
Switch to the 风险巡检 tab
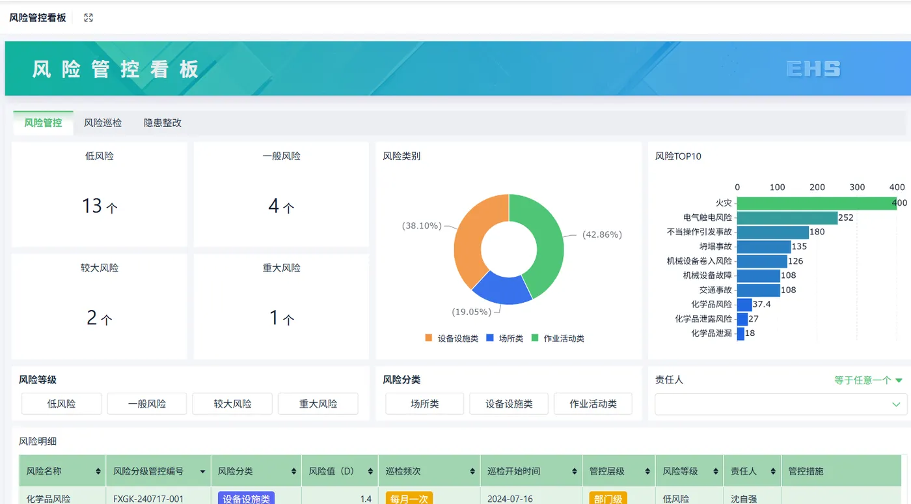coord(103,122)
